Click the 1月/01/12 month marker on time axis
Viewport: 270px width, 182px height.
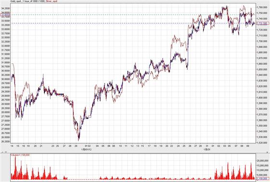[x=86, y=149]
